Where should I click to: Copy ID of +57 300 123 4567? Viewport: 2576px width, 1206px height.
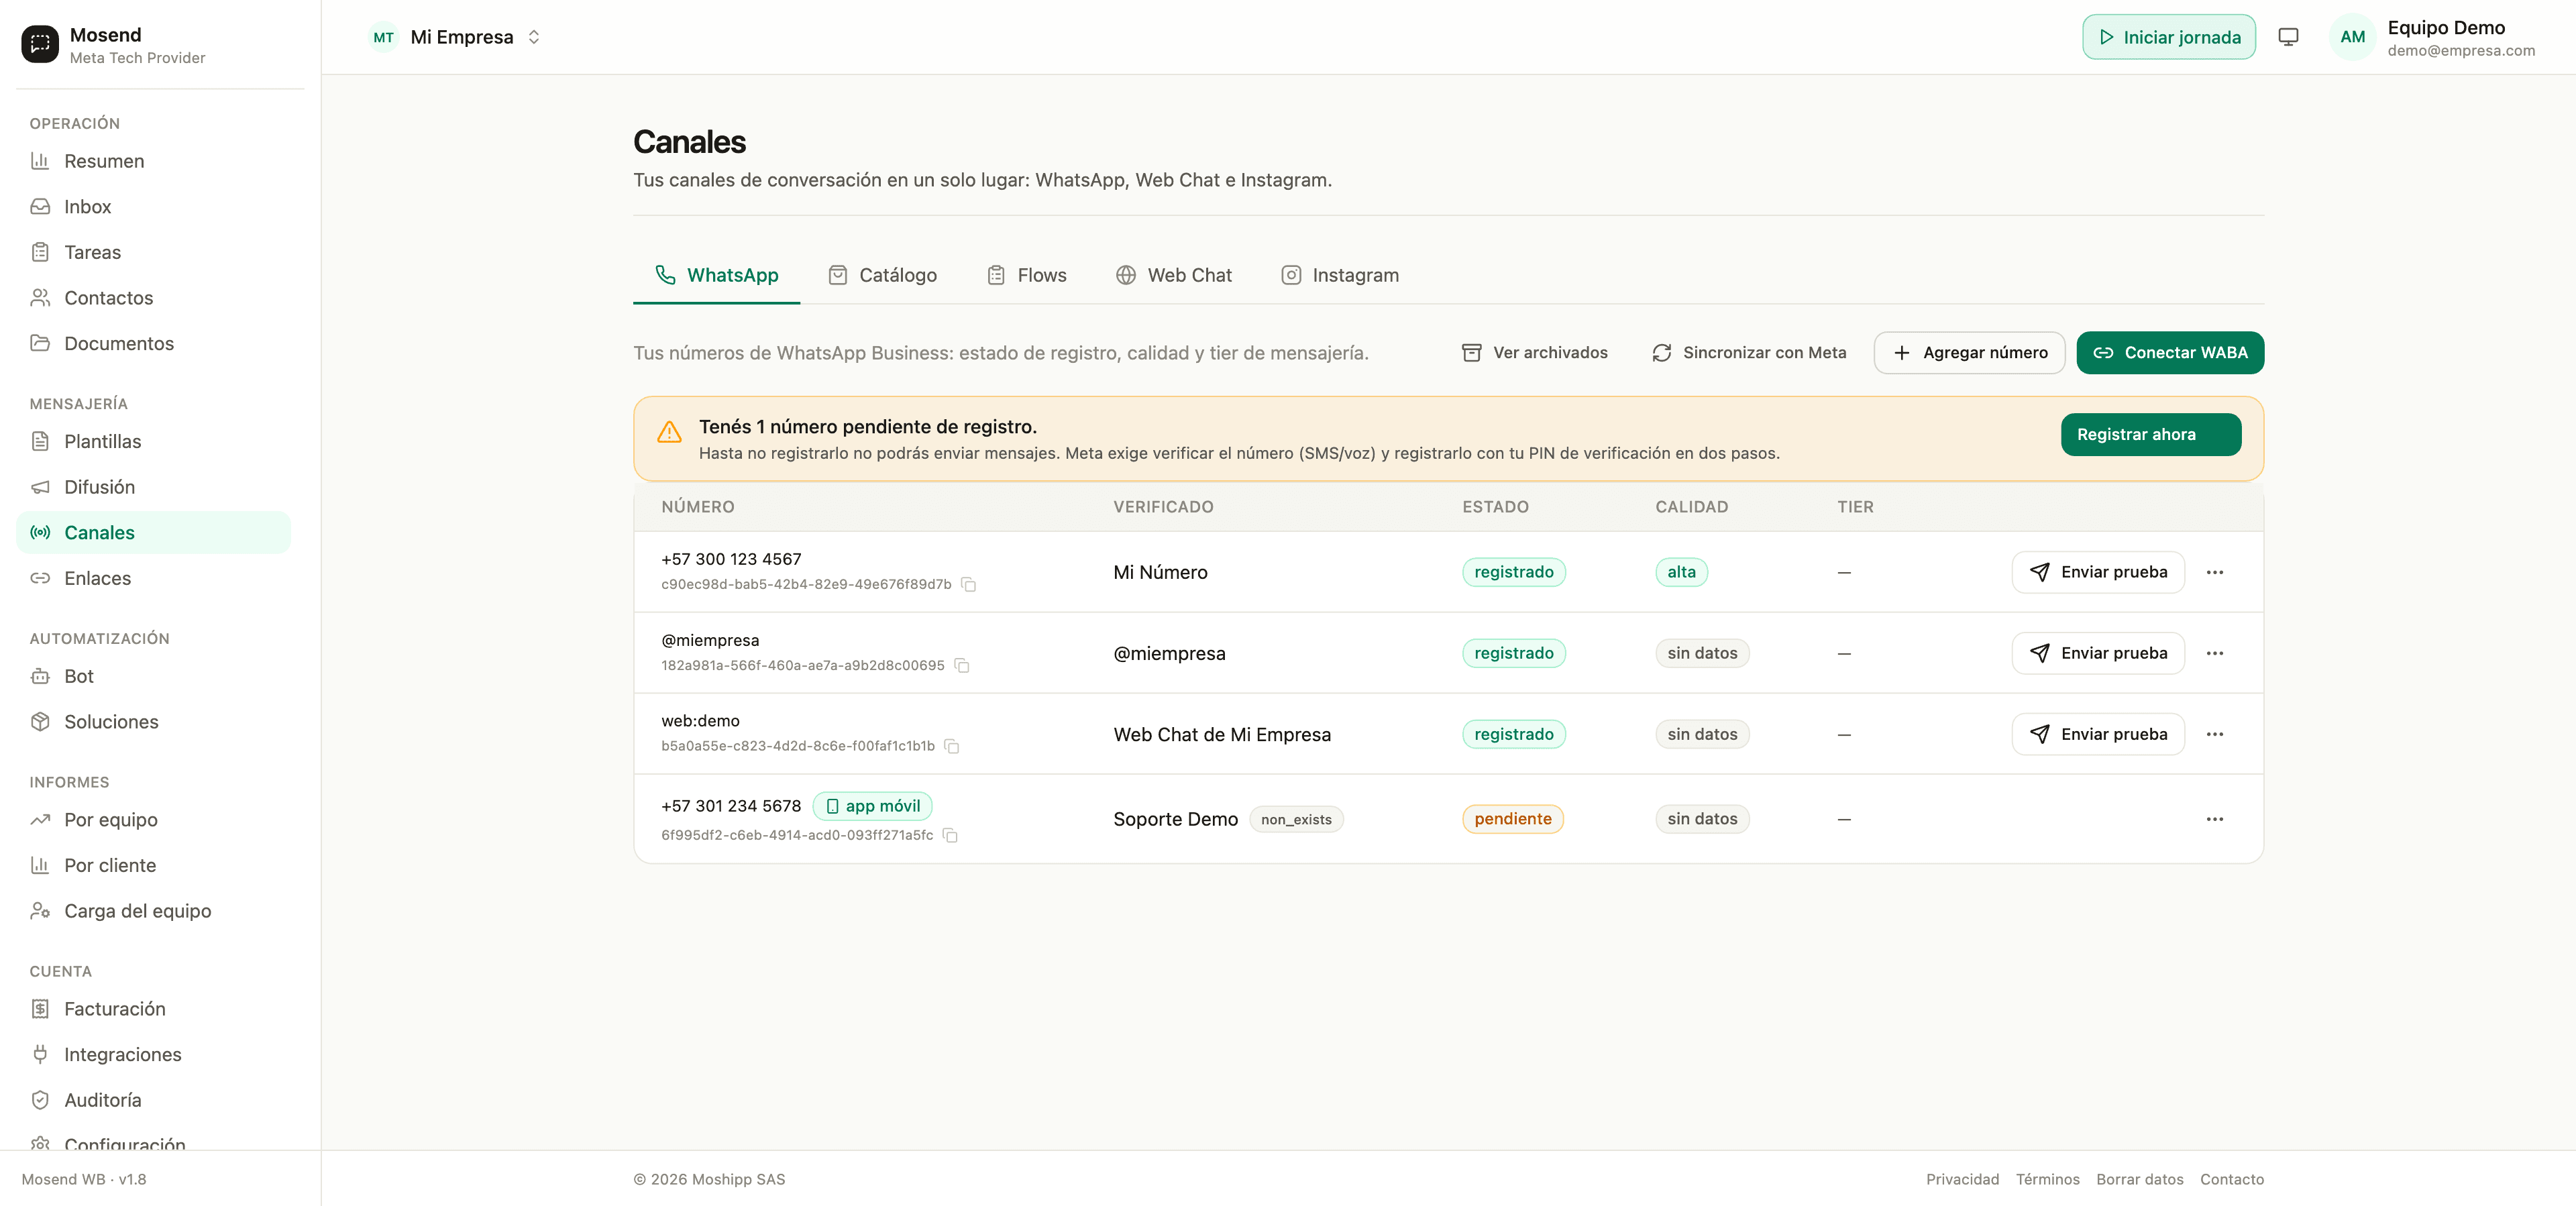point(968,584)
